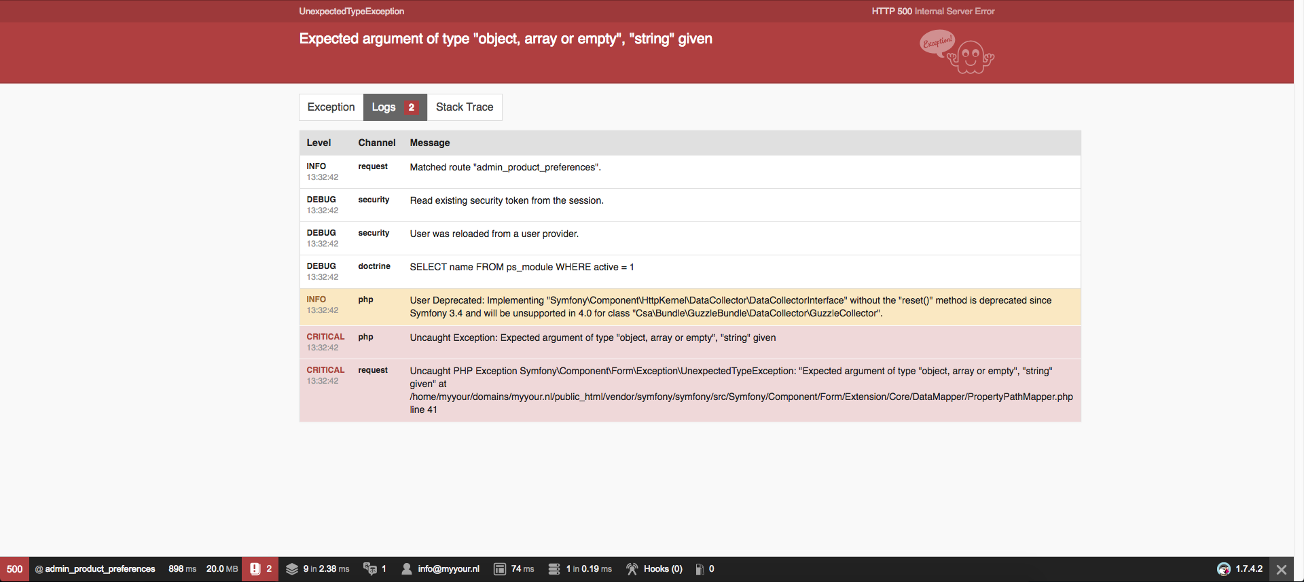Open the translation icon panel
The width and height of the screenshot is (1304, 582).
370,569
